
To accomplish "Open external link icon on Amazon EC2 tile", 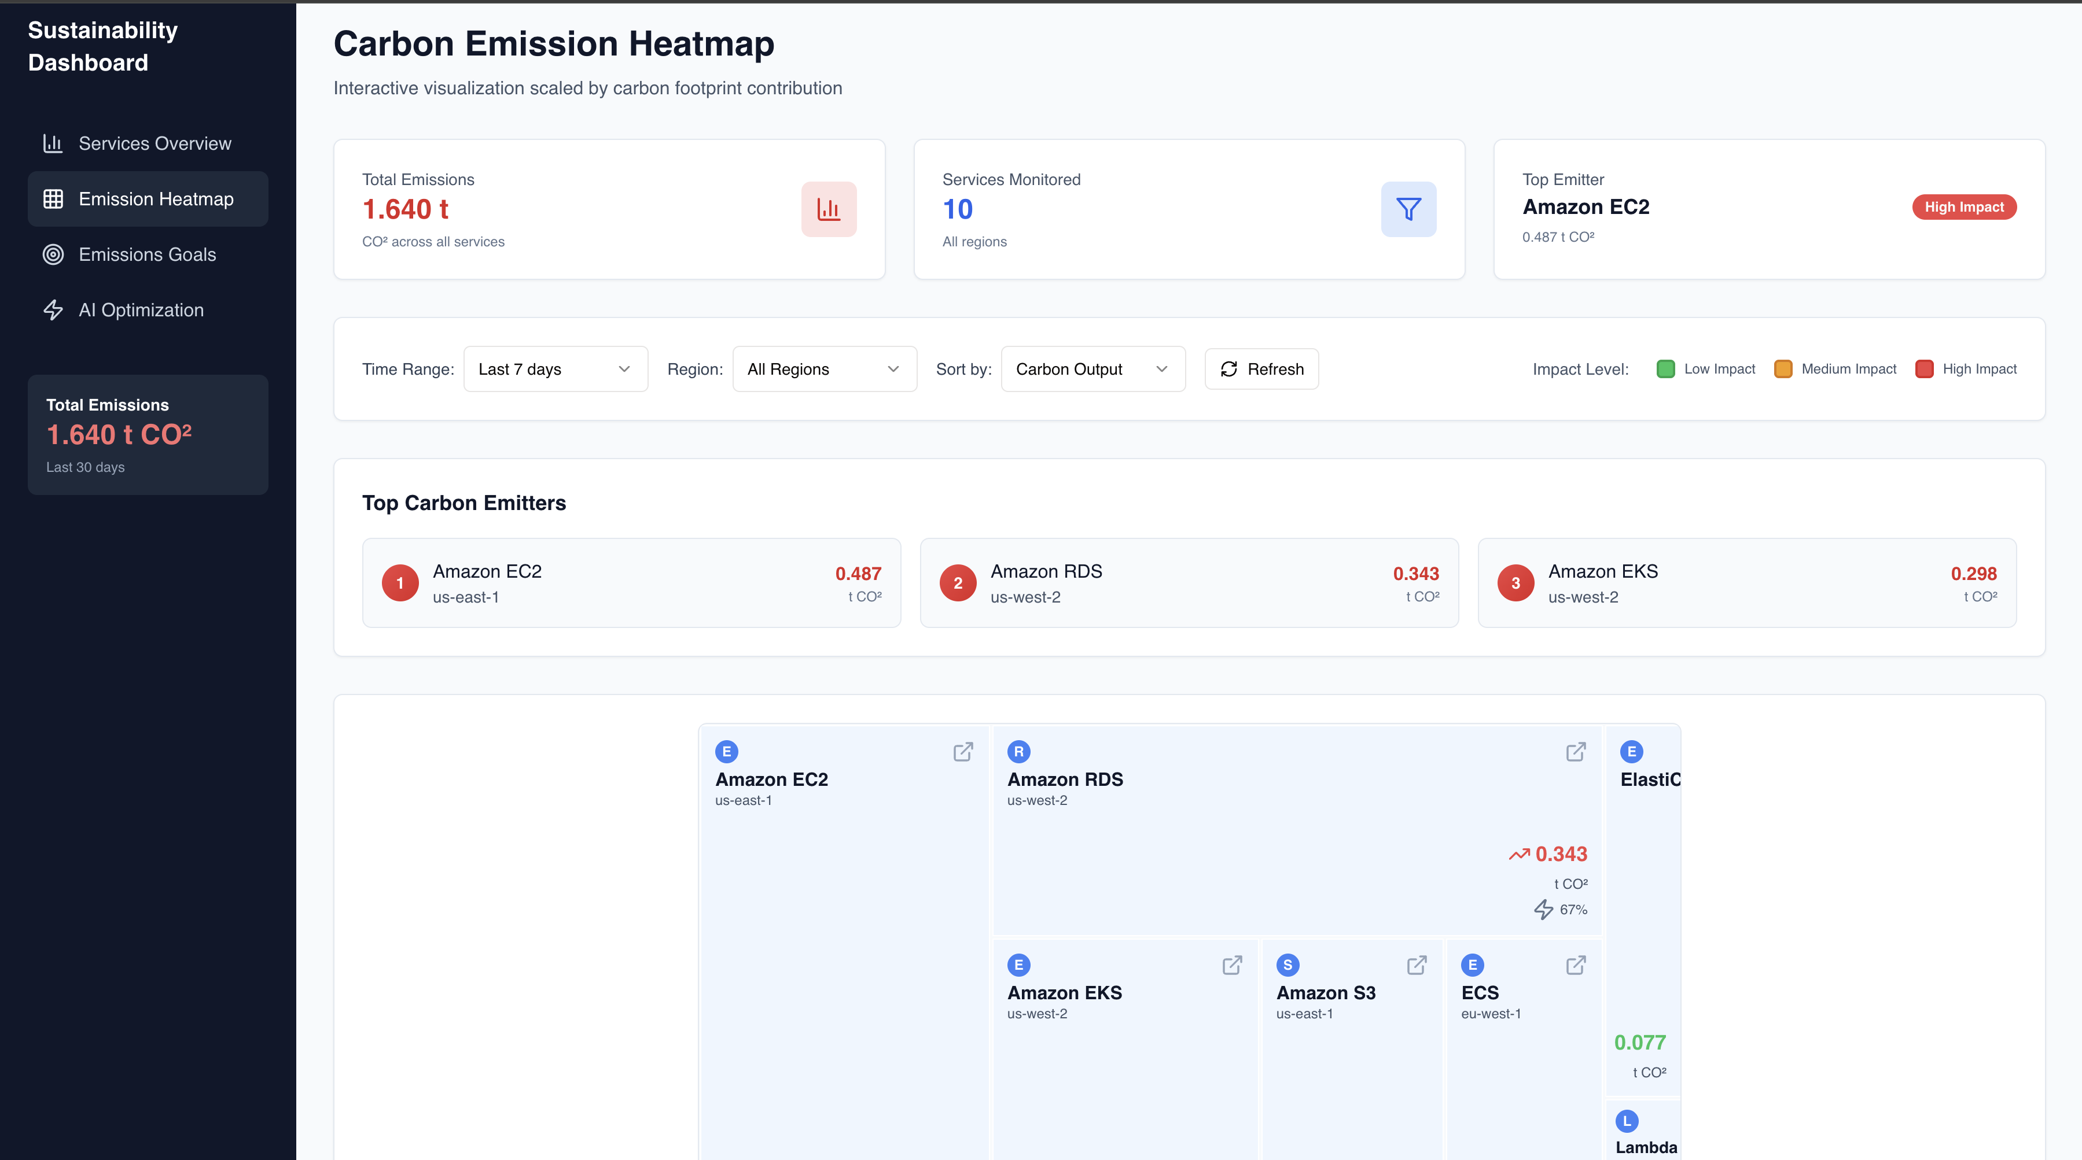I will point(963,751).
